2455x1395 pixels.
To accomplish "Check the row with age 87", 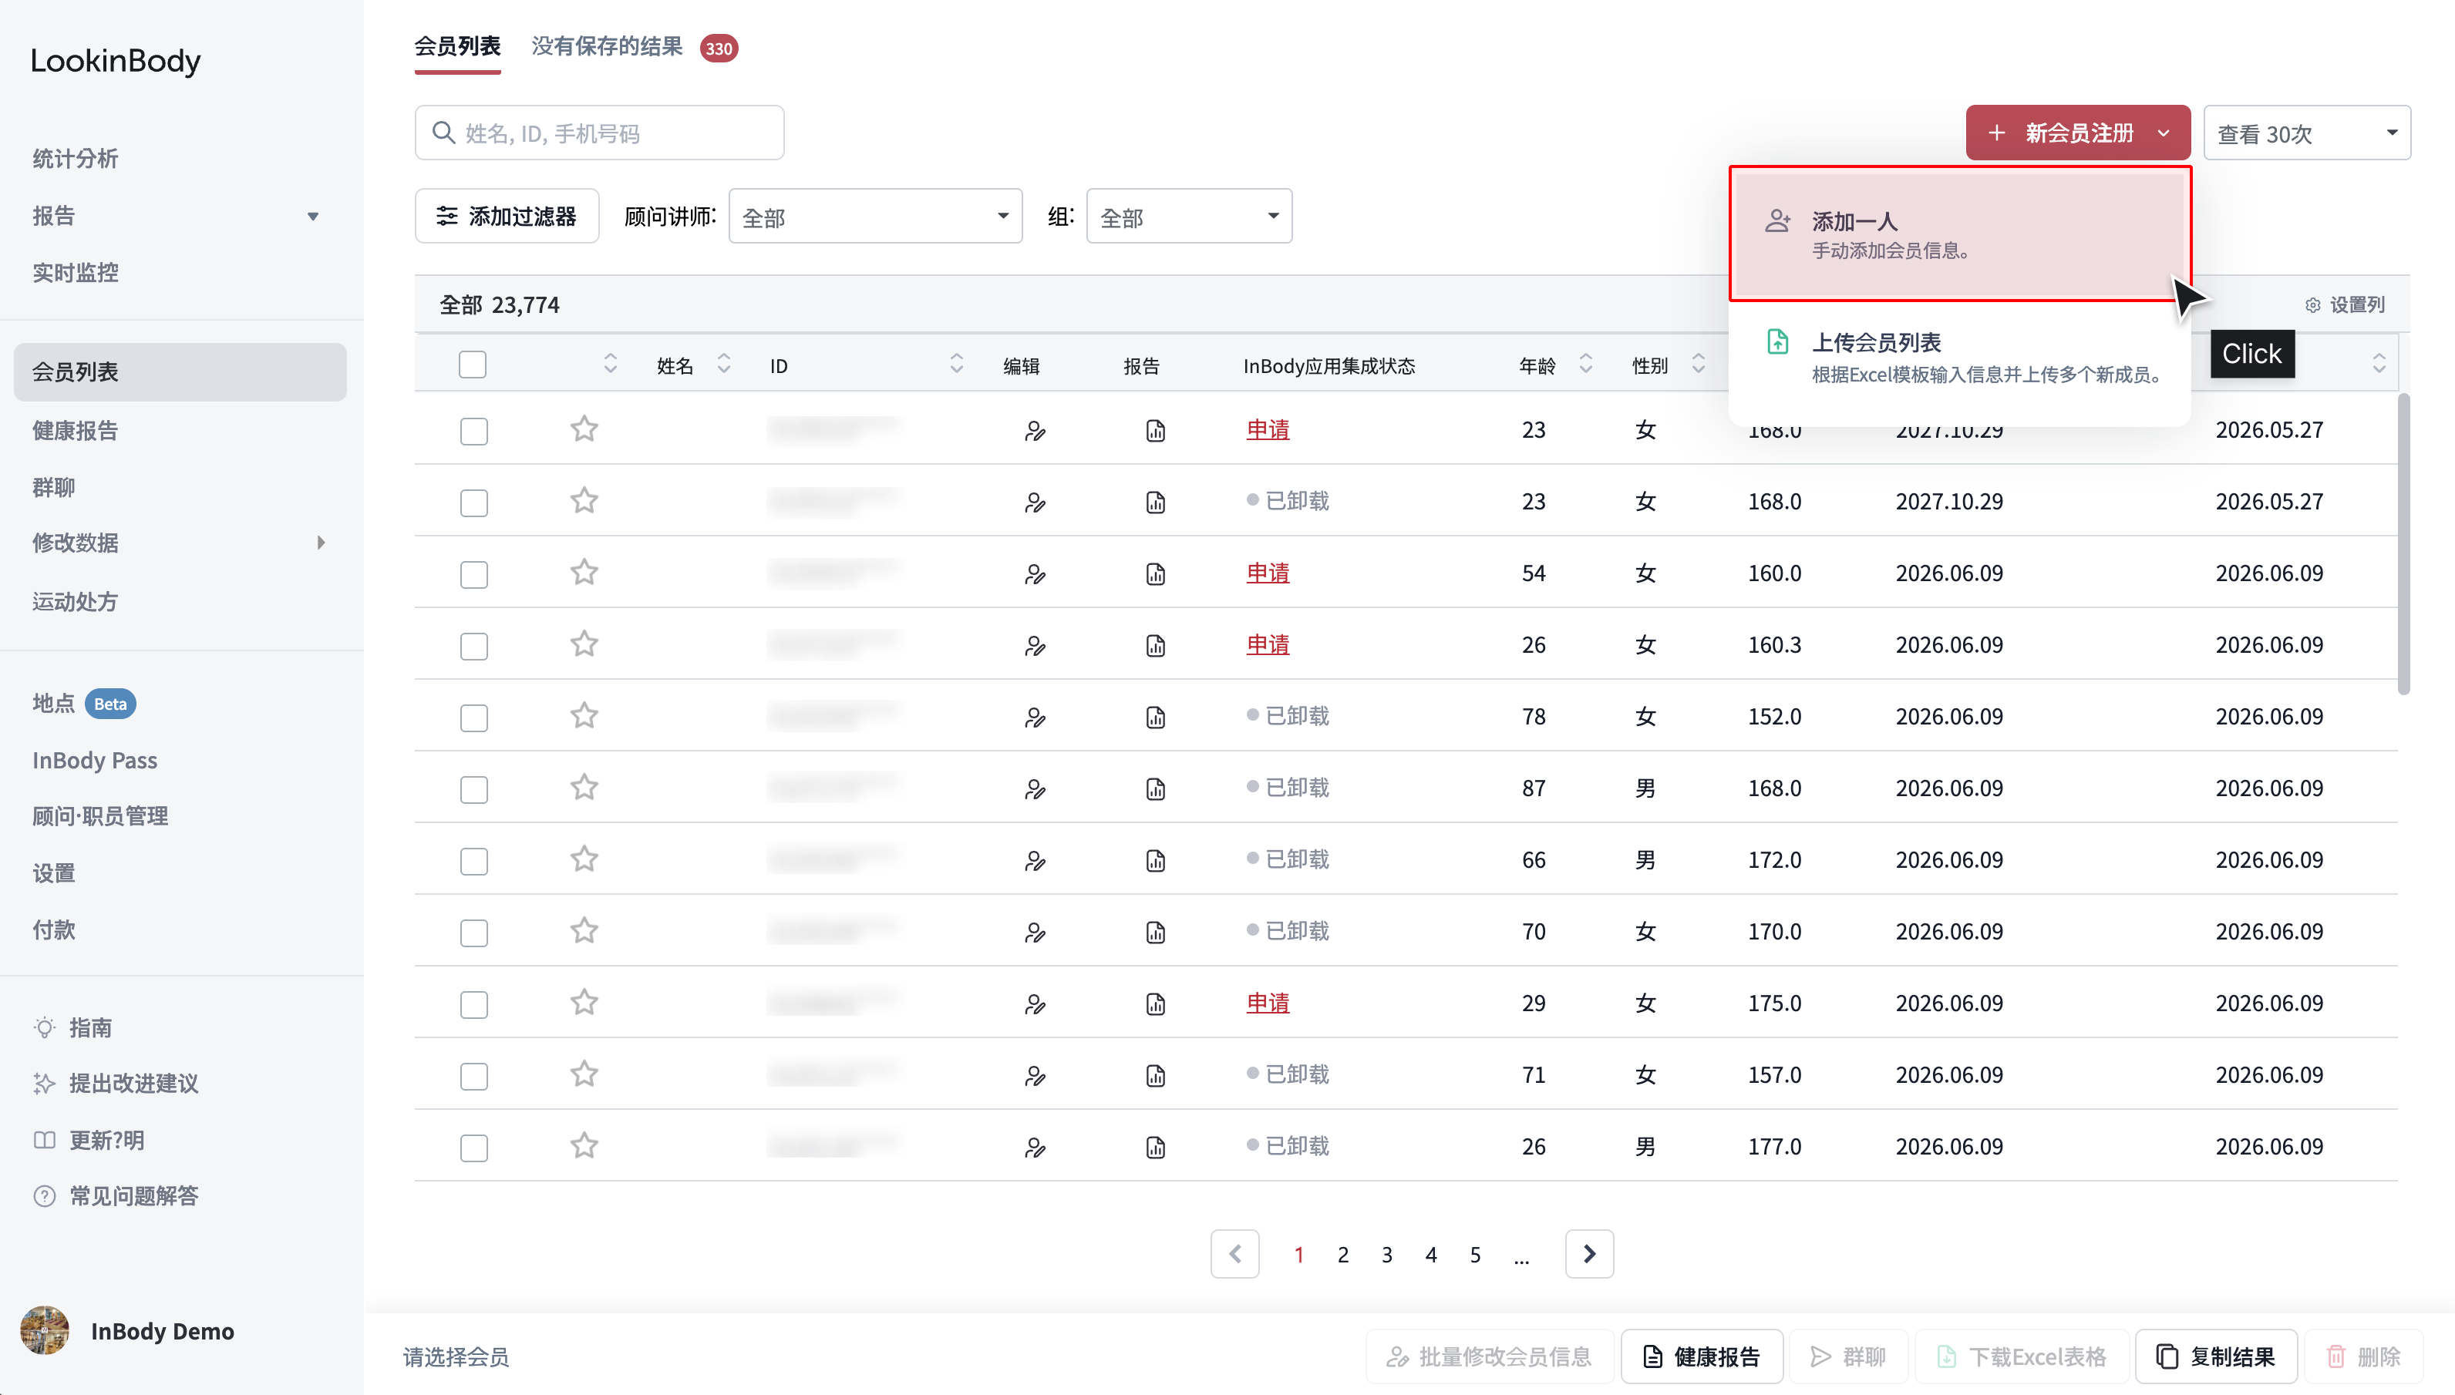I will (x=473, y=789).
